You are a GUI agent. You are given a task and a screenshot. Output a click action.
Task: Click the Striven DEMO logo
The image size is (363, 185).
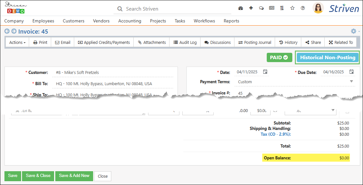click(15, 8)
